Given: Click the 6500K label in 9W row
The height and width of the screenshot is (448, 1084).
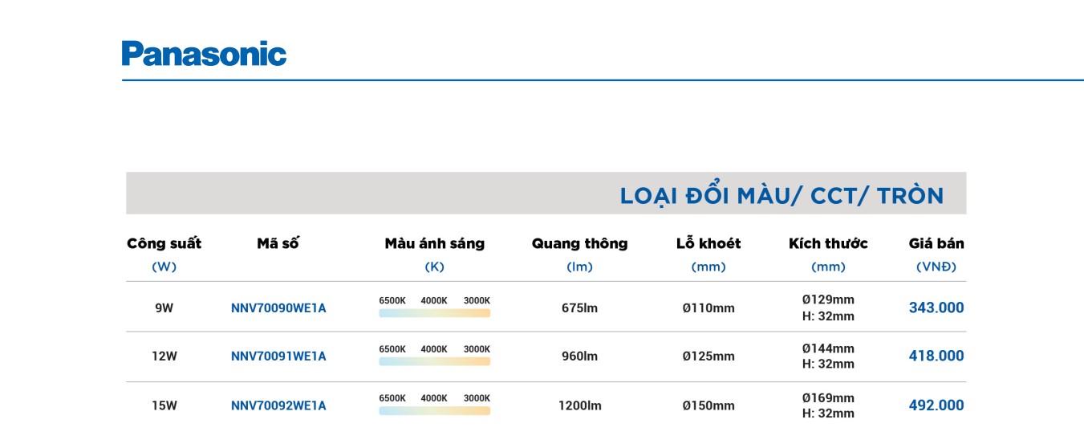Looking at the screenshot, I should point(392,300).
